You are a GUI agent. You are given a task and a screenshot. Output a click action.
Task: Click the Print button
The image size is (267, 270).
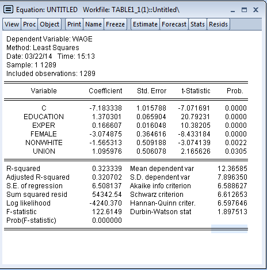click(74, 24)
